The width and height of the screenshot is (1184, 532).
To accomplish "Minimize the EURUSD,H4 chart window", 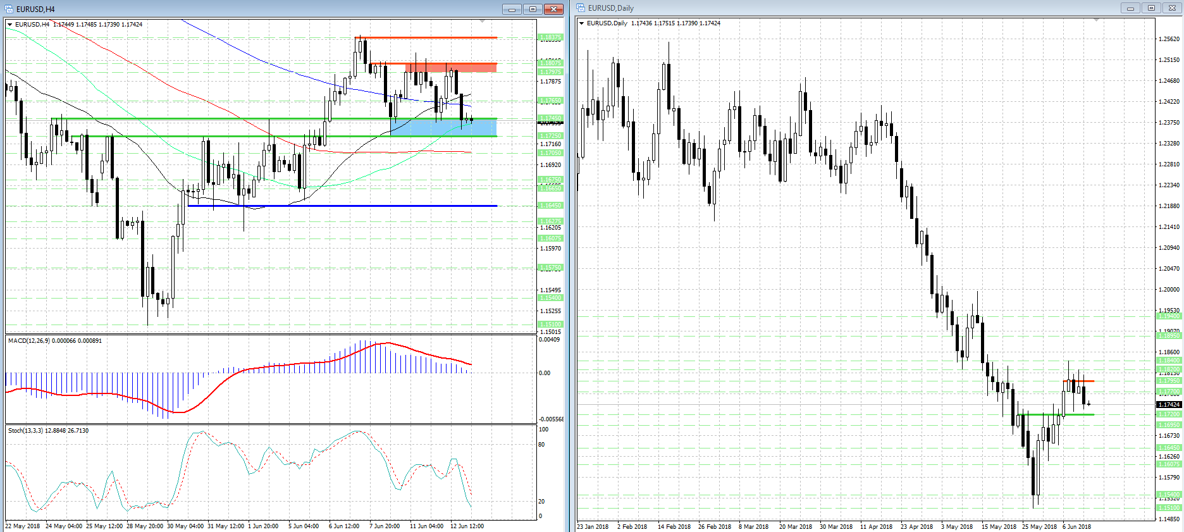I will pos(512,9).
